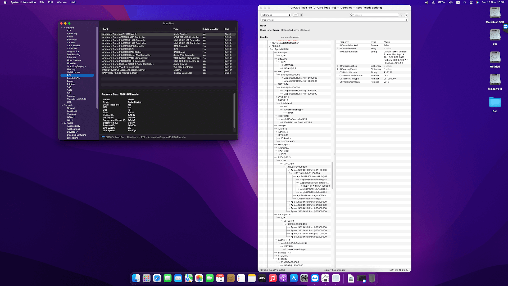508x286 pixels.
Task: Select SAPPHIRE RX 580 macOS Edition row
Action: [120, 73]
